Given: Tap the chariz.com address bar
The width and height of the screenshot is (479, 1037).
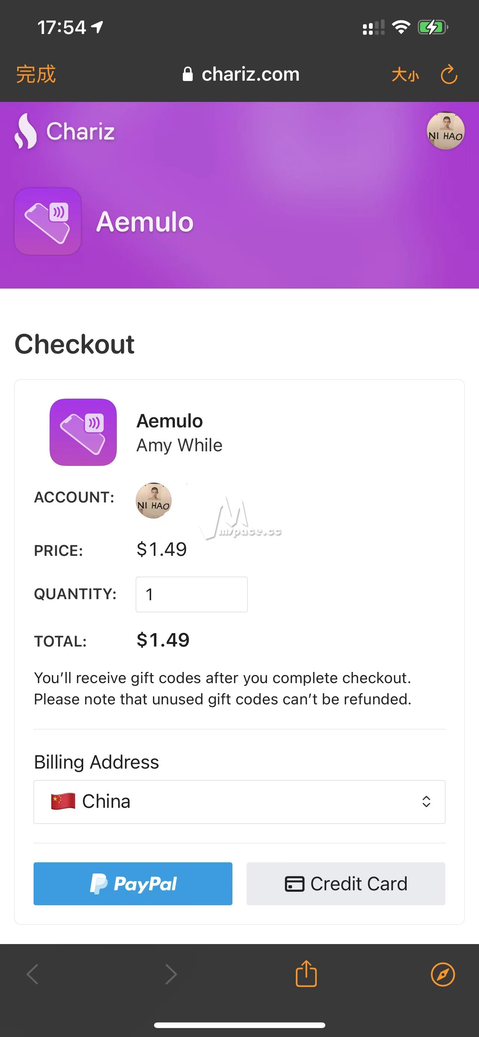Looking at the screenshot, I should [241, 74].
